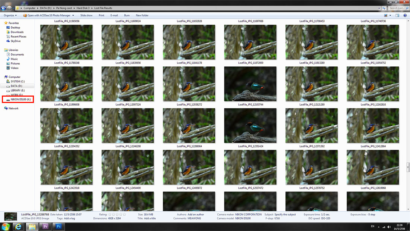Select thumbnail LostFile_JPG_11872000
The width and height of the screenshot is (410, 231).
click(250, 84)
